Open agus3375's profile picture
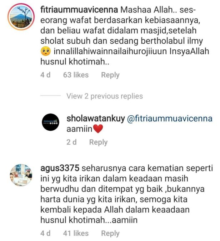The image size is (220, 241). click(21, 175)
